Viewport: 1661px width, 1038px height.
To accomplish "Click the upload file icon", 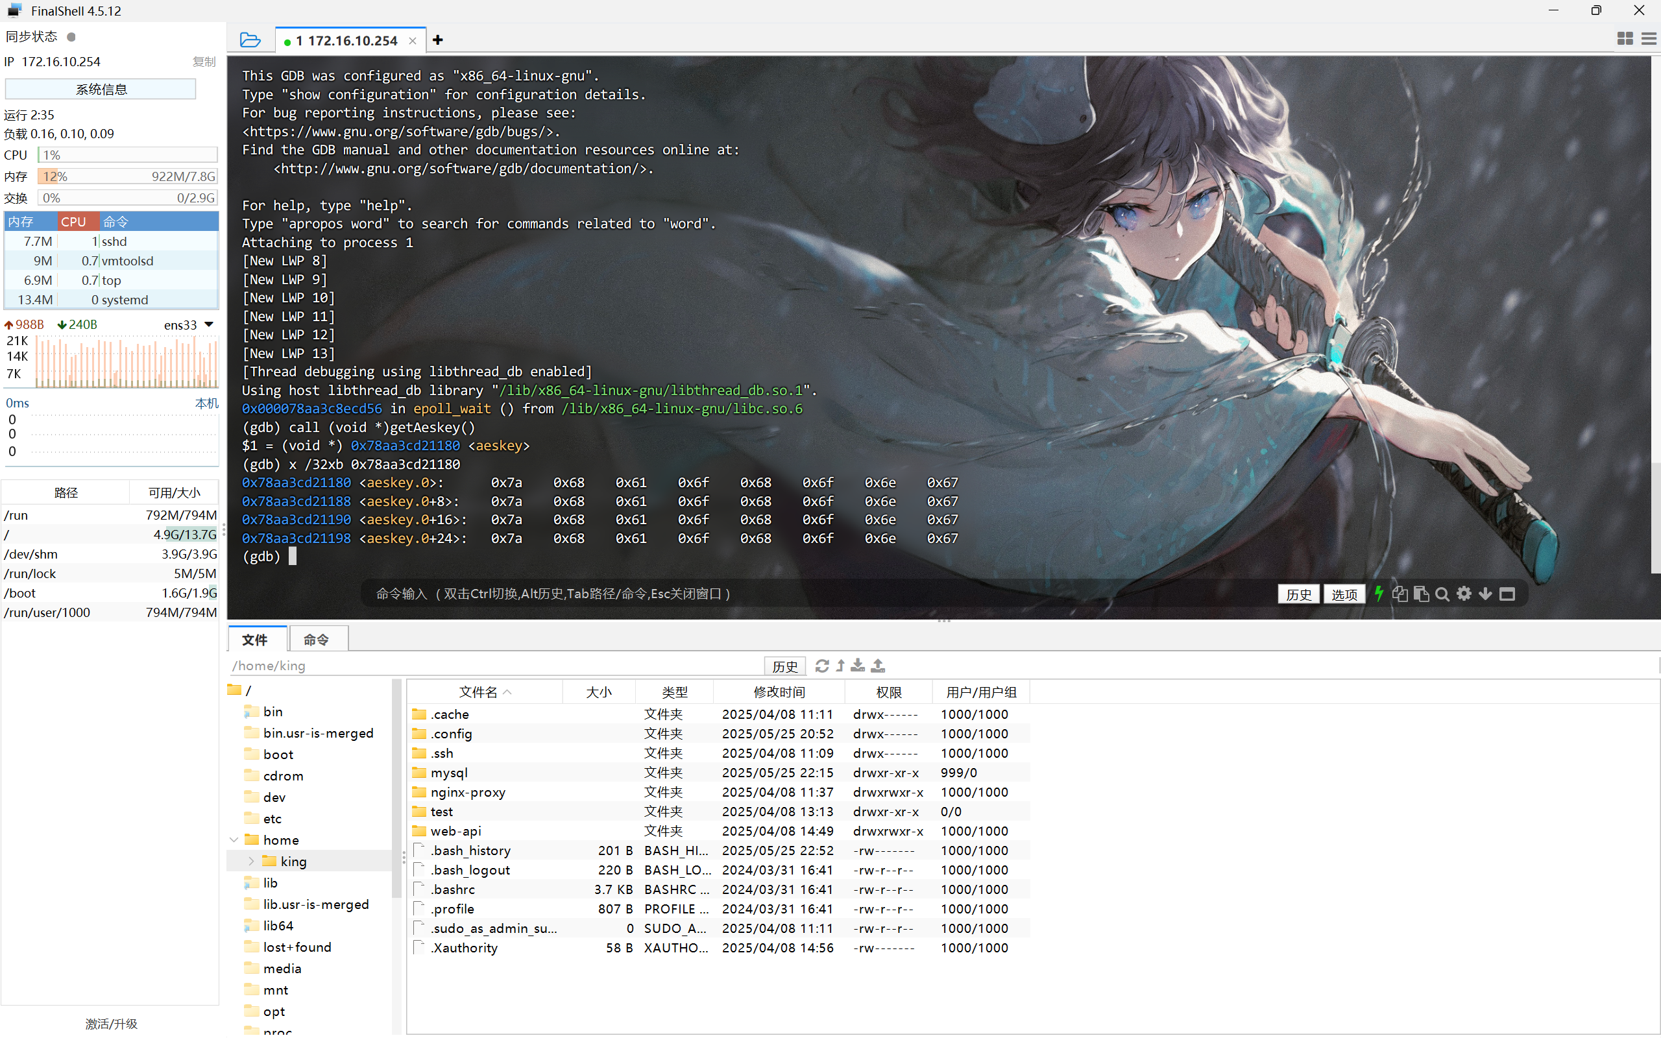I will 878,665.
